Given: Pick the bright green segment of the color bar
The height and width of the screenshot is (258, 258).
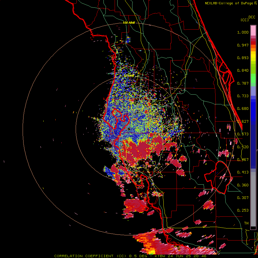Looking at the screenshot, I should (253, 78).
